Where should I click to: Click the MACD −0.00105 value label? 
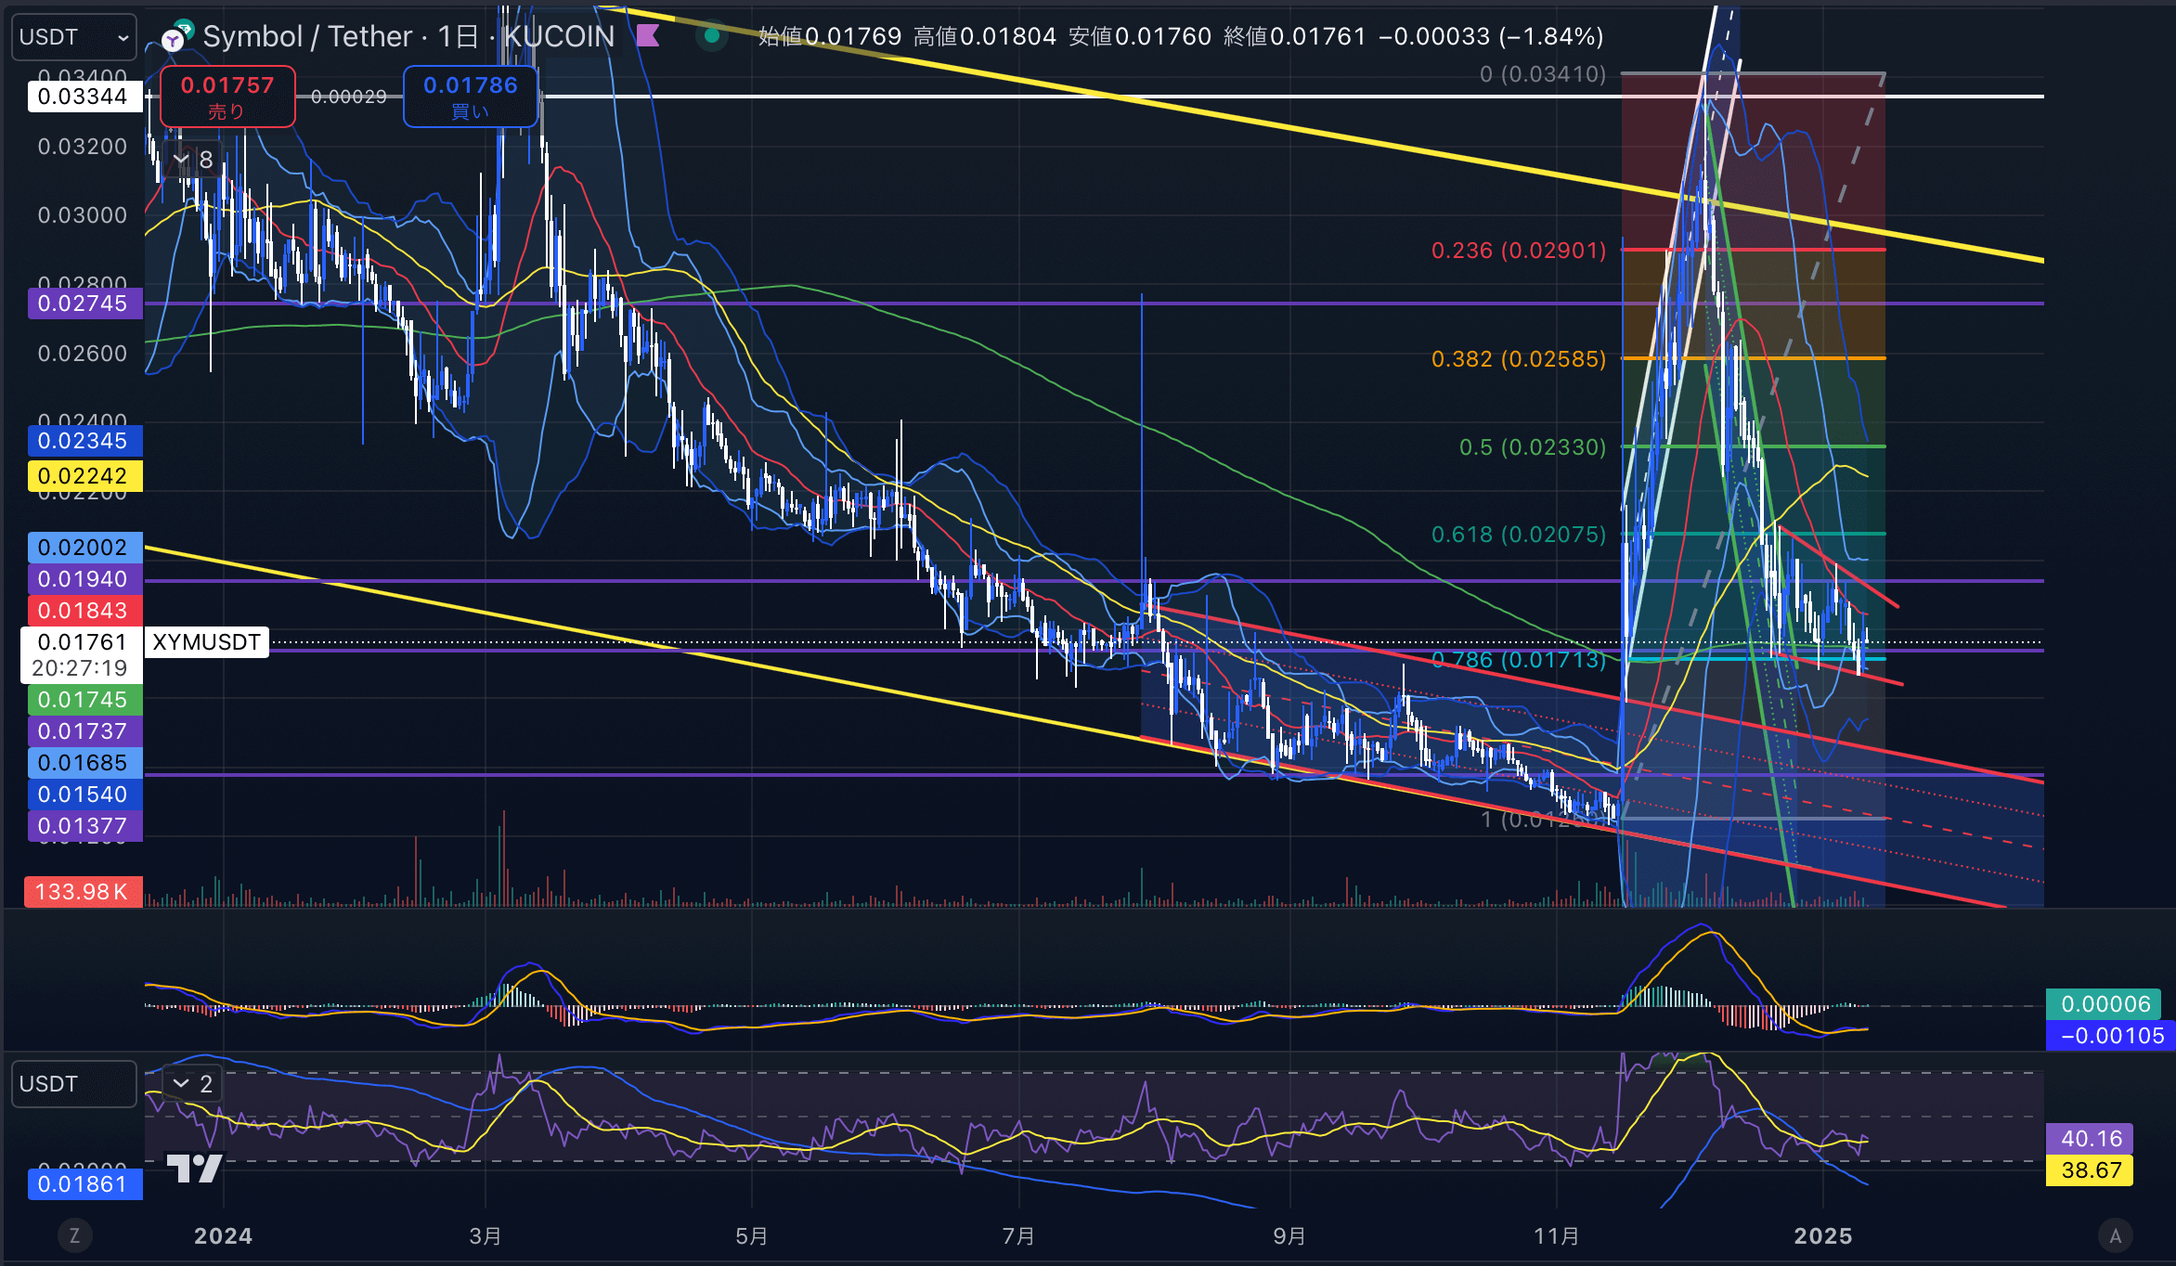2111,1036
